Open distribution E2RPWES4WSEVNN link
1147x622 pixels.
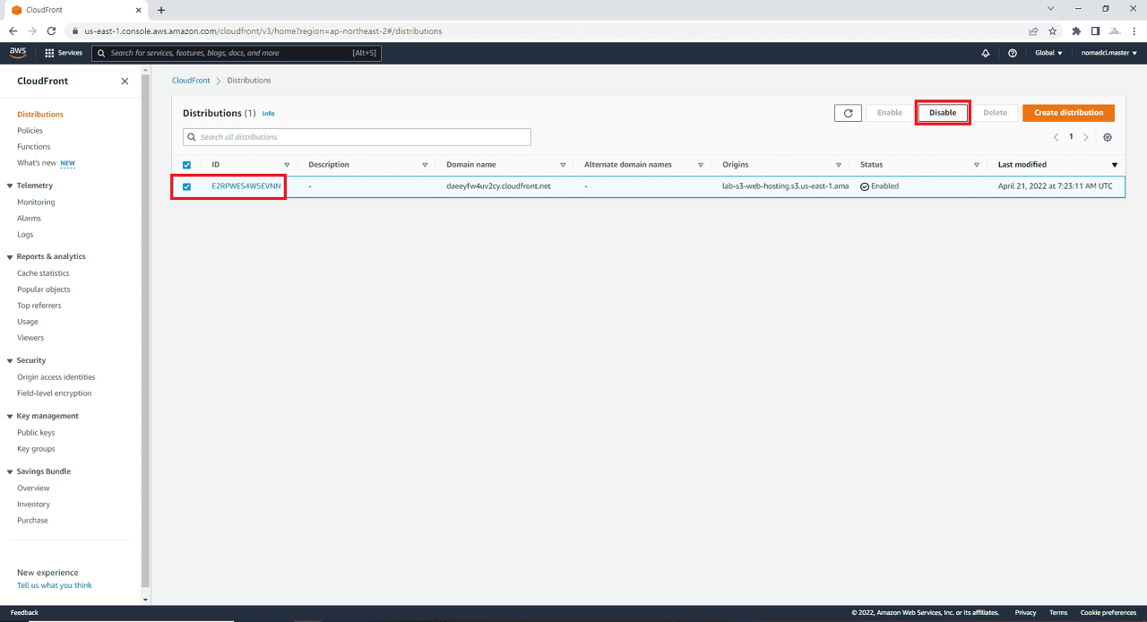pos(246,186)
